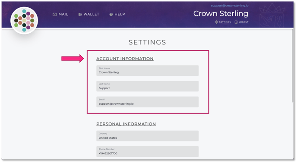The image size is (297, 163).
Task: Open the Country field
Action: coord(147,136)
